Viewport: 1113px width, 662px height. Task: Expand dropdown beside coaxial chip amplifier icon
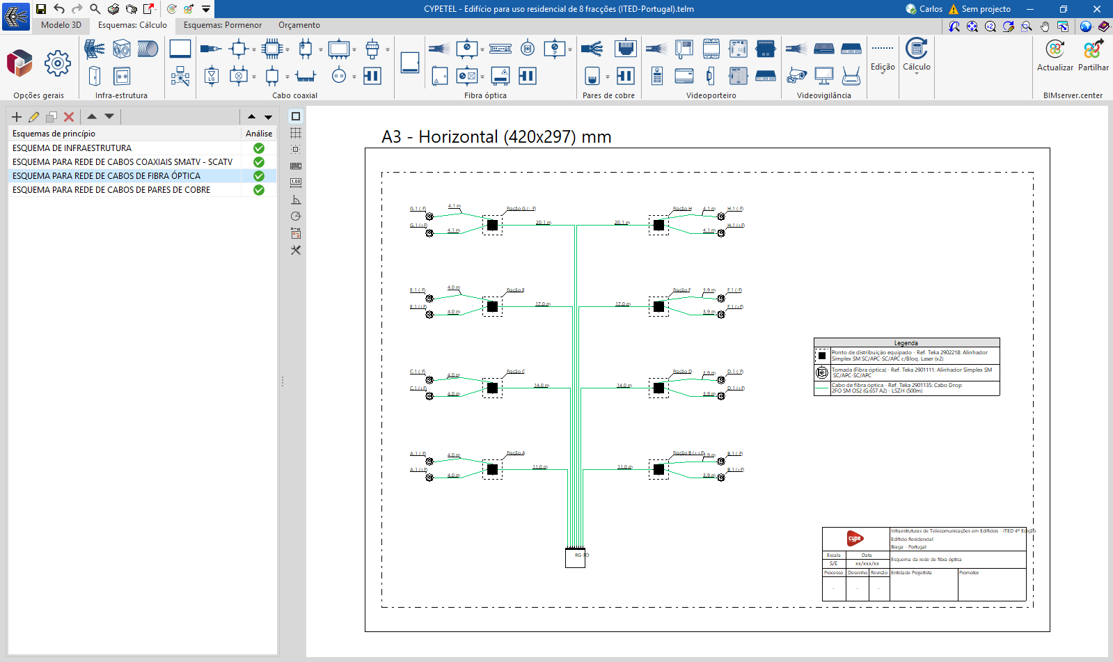287,49
